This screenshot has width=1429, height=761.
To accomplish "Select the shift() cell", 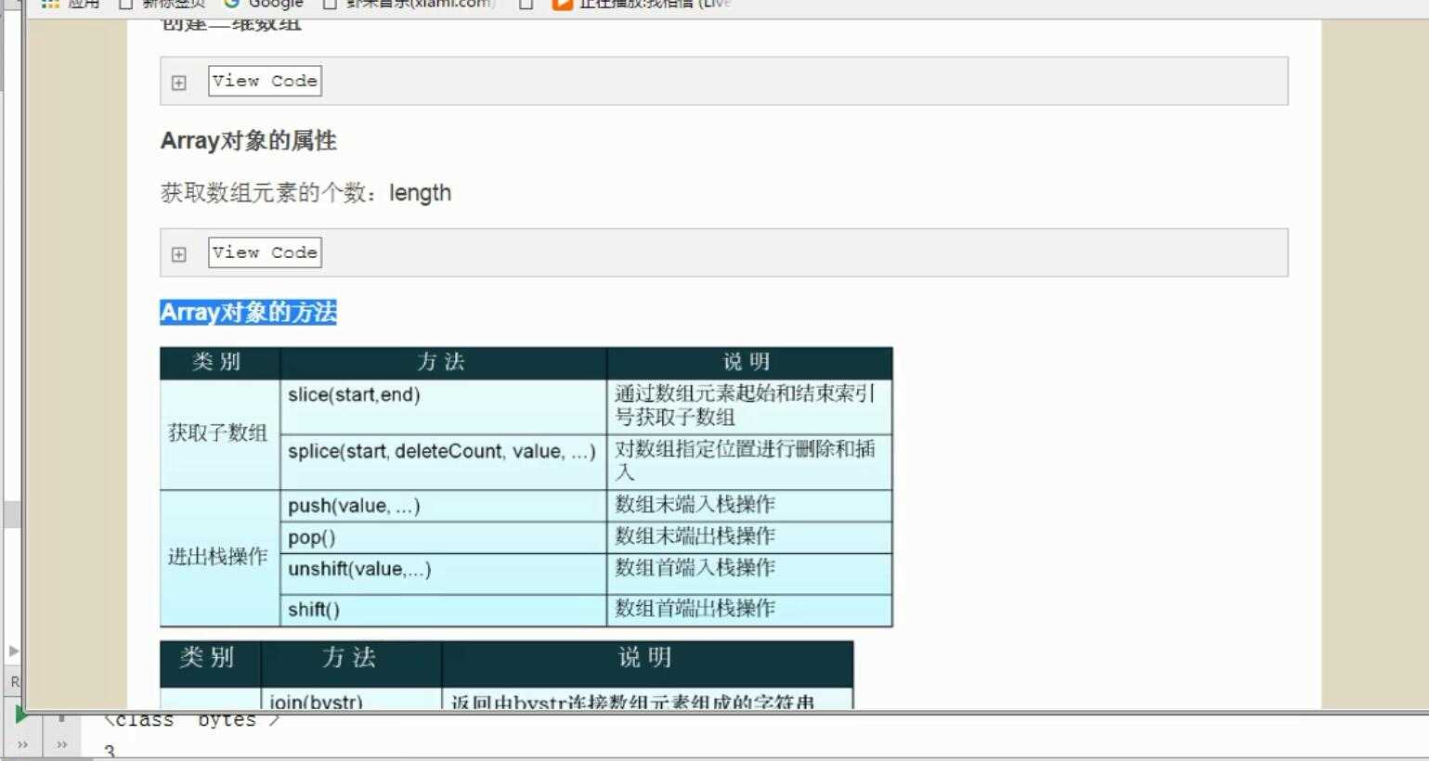I will click(444, 610).
